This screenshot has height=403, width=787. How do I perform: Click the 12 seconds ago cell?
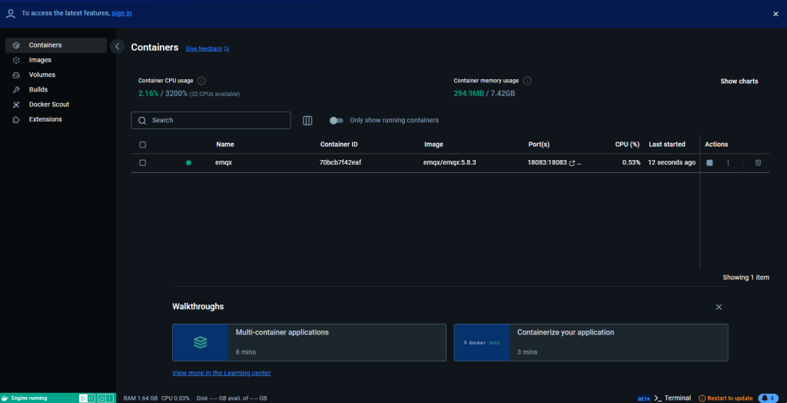click(672, 163)
